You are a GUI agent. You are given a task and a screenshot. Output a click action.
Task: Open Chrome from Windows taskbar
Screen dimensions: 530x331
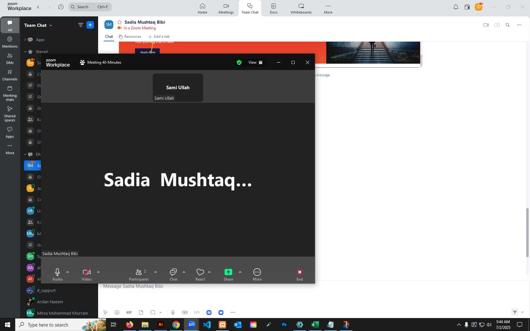(x=176, y=325)
